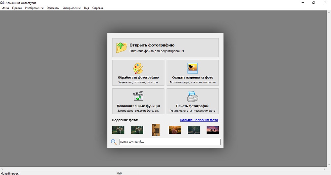Open the Справка menu
The height and width of the screenshot is (175, 331).
[x=98, y=8]
